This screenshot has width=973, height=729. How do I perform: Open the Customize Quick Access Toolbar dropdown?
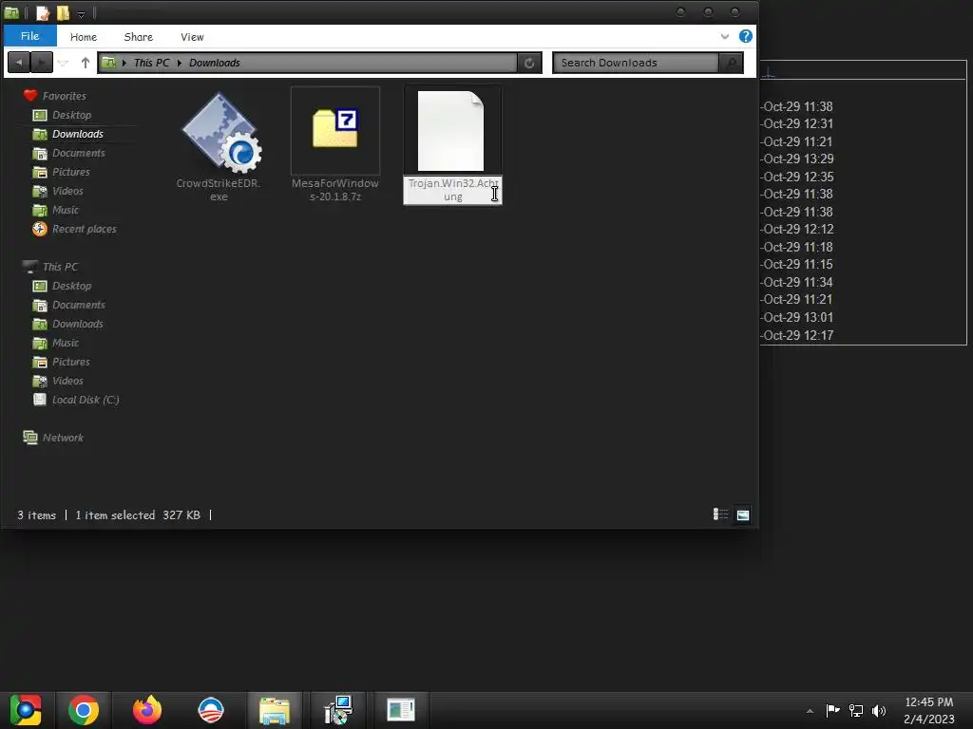[x=82, y=13]
